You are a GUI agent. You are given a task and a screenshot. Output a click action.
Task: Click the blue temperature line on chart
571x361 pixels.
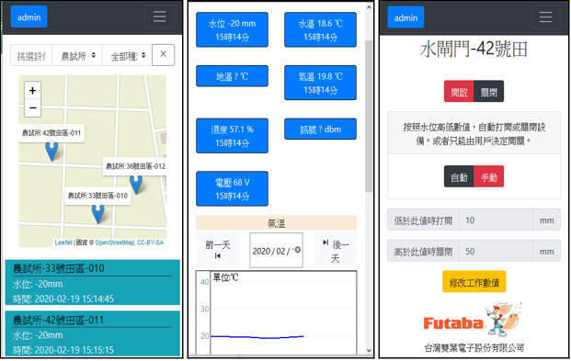tap(257, 337)
